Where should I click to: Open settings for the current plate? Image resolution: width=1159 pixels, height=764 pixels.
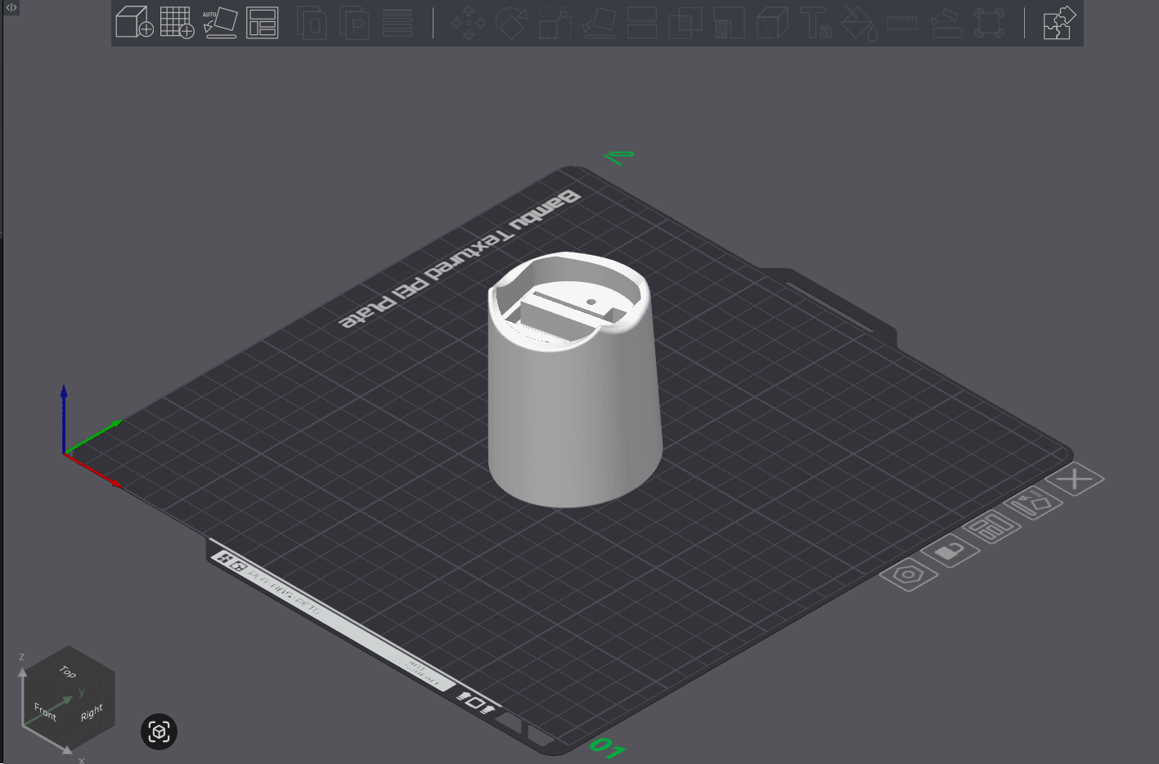[x=909, y=574]
